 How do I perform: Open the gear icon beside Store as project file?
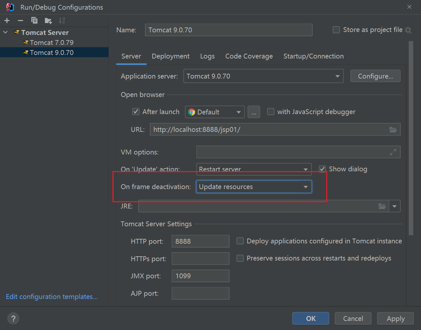coord(408,30)
